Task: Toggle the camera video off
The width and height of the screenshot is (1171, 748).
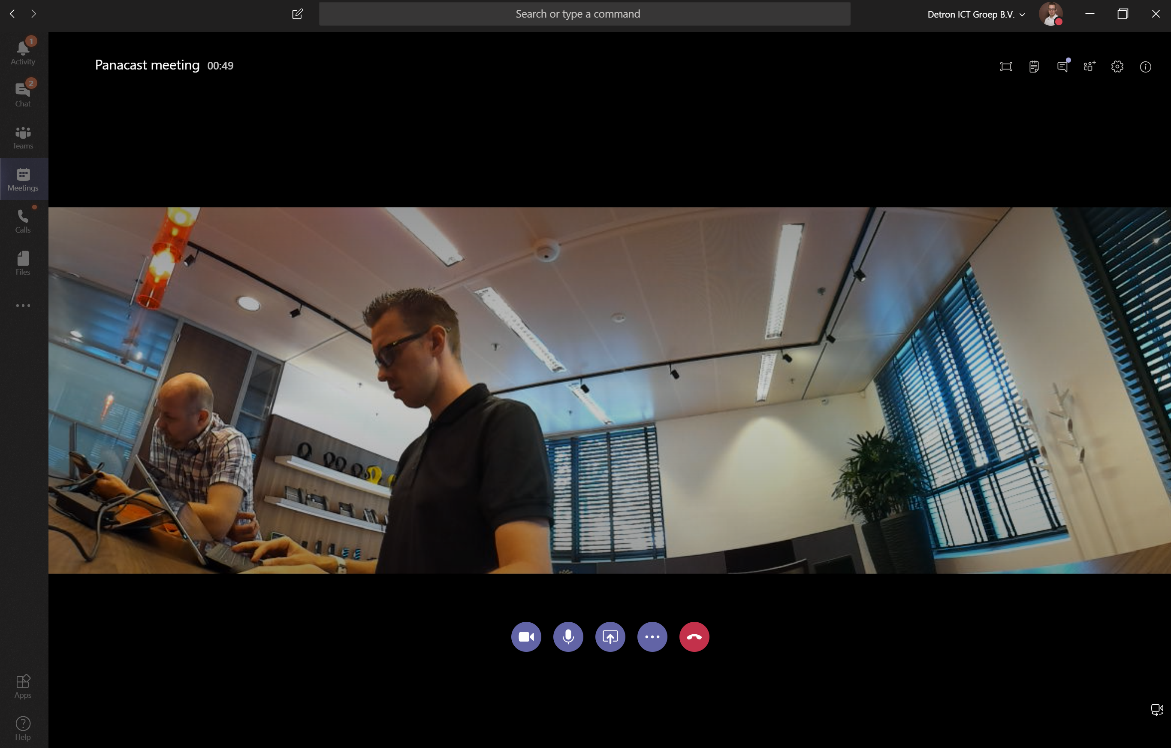Action: 526,636
